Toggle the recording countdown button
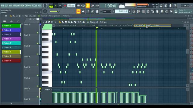Image resolution: width=193 pixels, height=108 pixels. click(88, 6)
